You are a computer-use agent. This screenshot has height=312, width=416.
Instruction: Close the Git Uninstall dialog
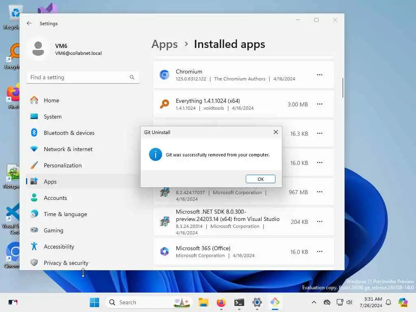pyautogui.click(x=276, y=132)
